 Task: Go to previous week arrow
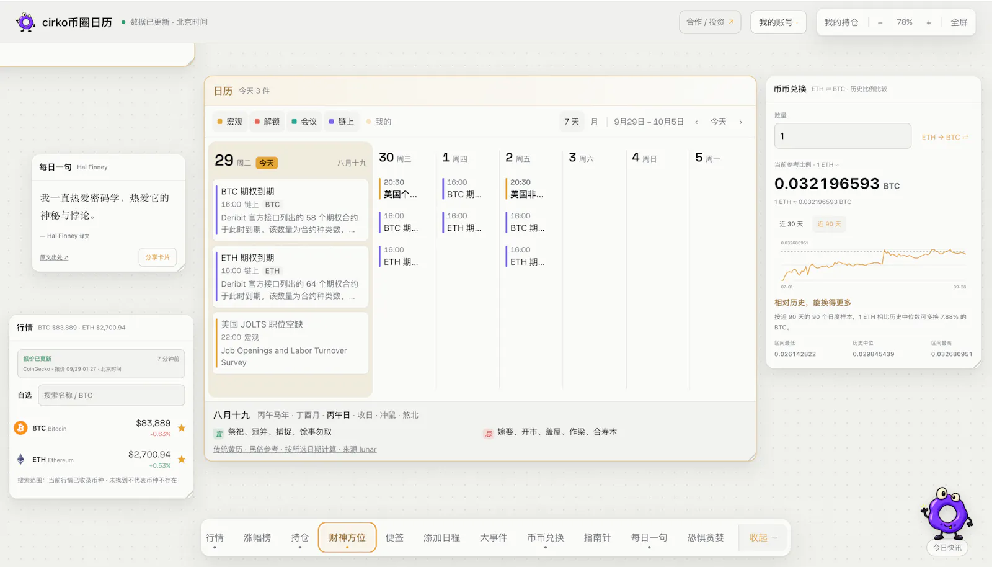(x=696, y=122)
